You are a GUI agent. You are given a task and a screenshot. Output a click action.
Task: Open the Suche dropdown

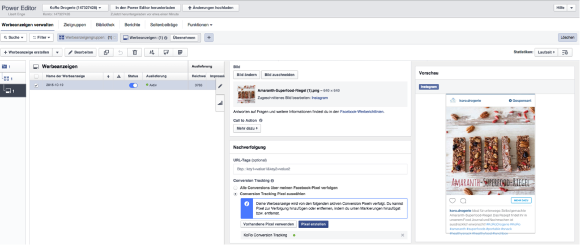coord(14,37)
